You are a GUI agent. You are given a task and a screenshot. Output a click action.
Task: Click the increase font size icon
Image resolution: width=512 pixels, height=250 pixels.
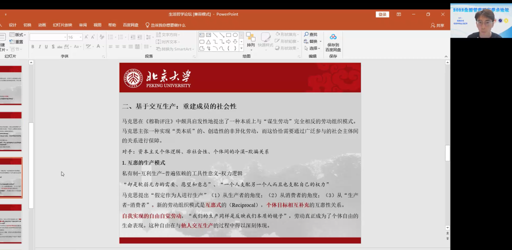coord(86,37)
